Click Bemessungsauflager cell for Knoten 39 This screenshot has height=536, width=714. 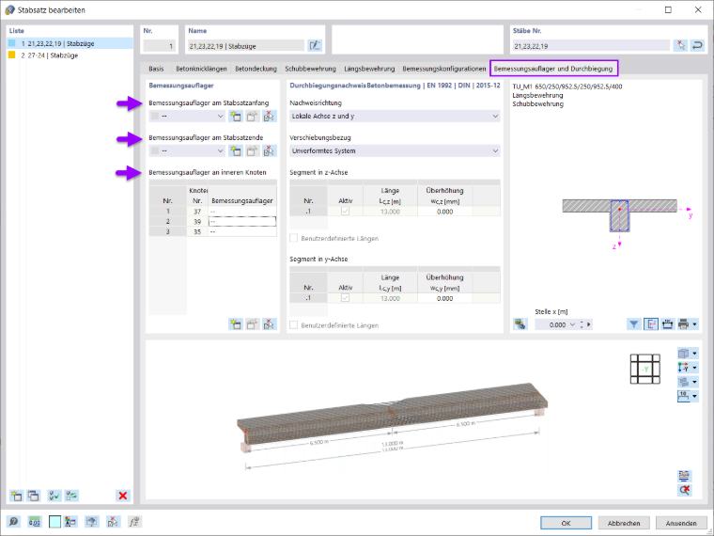pyautogui.click(x=242, y=222)
